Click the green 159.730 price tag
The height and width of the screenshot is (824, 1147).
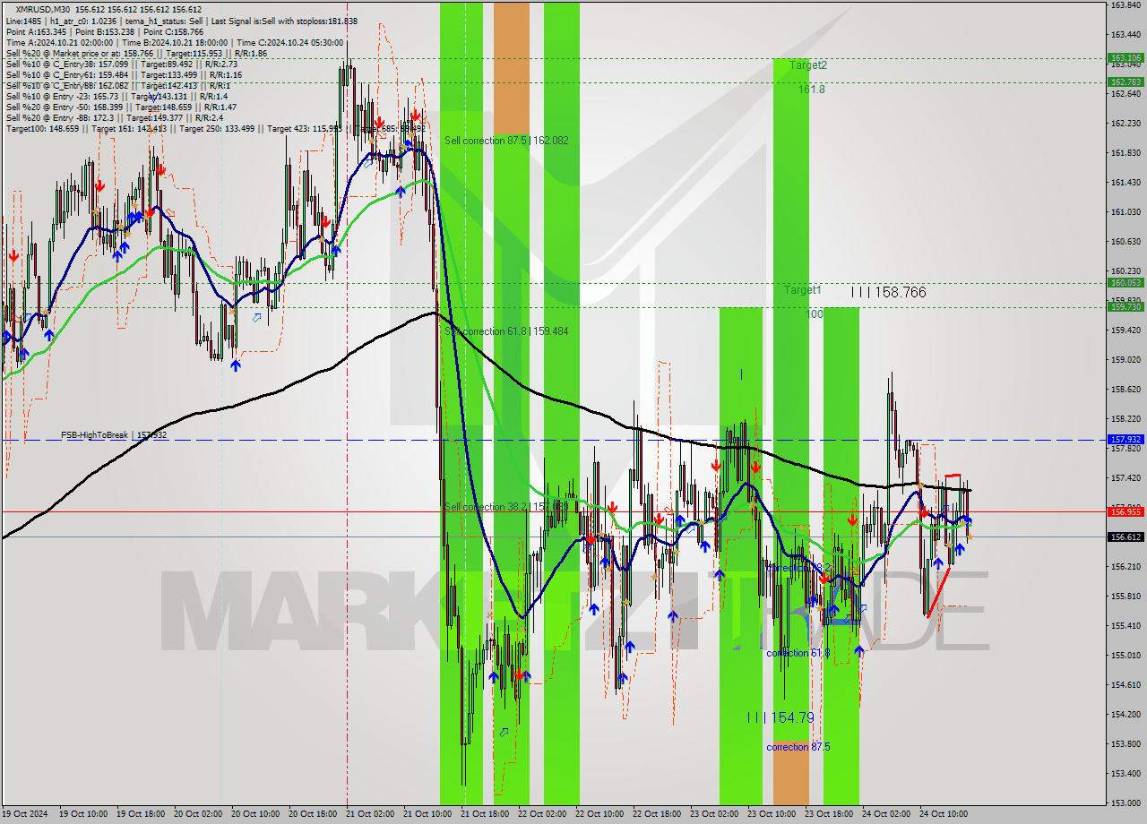tap(1125, 306)
